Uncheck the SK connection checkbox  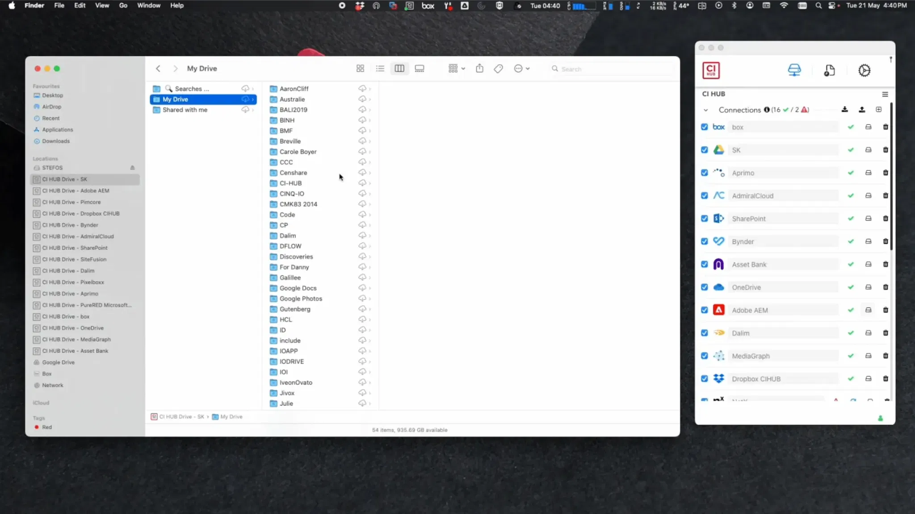pos(704,150)
